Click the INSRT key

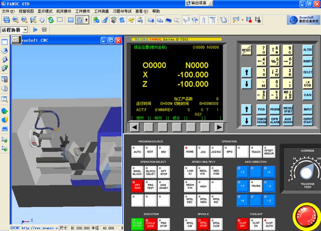click(308, 61)
